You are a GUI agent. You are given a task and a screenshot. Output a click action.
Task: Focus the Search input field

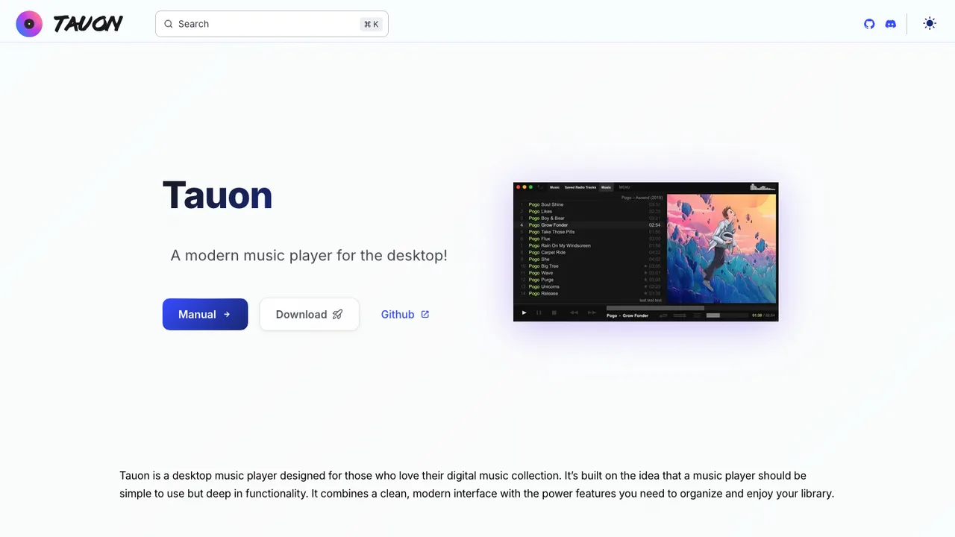[x=272, y=24]
